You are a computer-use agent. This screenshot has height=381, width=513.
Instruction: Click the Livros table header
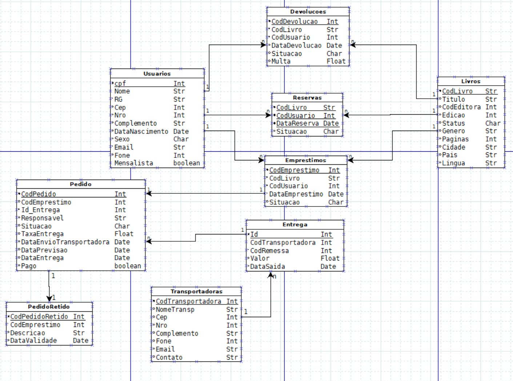471,81
